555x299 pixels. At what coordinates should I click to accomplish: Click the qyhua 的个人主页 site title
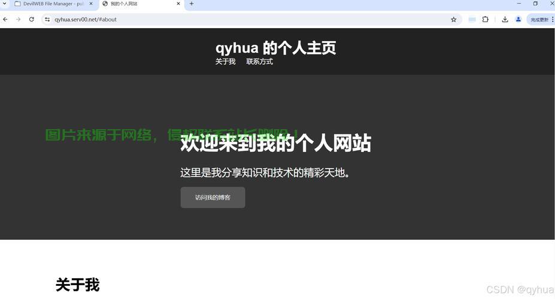276,48
